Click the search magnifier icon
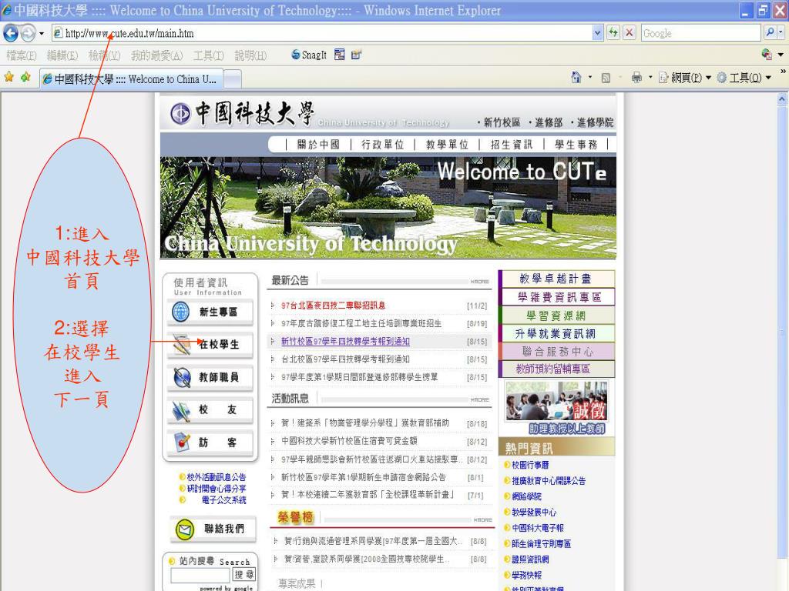Image resolution: width=789 pixels, height=591 pixels. (770, 33)
